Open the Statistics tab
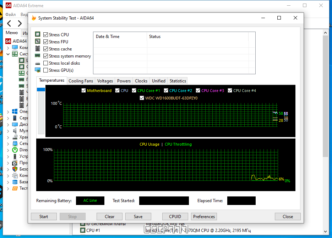This screenshot has width=332, height=238. pos(178,81)
